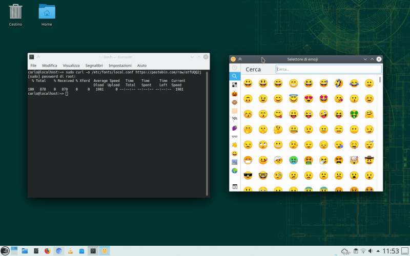410x256 pixels.
Task: Launch Dolphin file manager from taskbar
Action: [x=25, y=251]
